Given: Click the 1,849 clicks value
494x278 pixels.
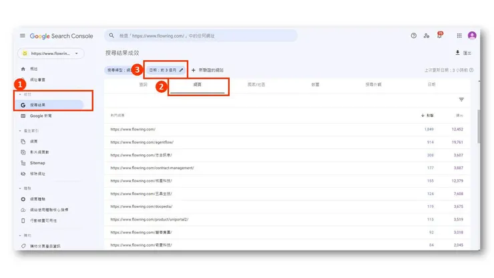Looking at the screenshot, I should tap(429, 130).
